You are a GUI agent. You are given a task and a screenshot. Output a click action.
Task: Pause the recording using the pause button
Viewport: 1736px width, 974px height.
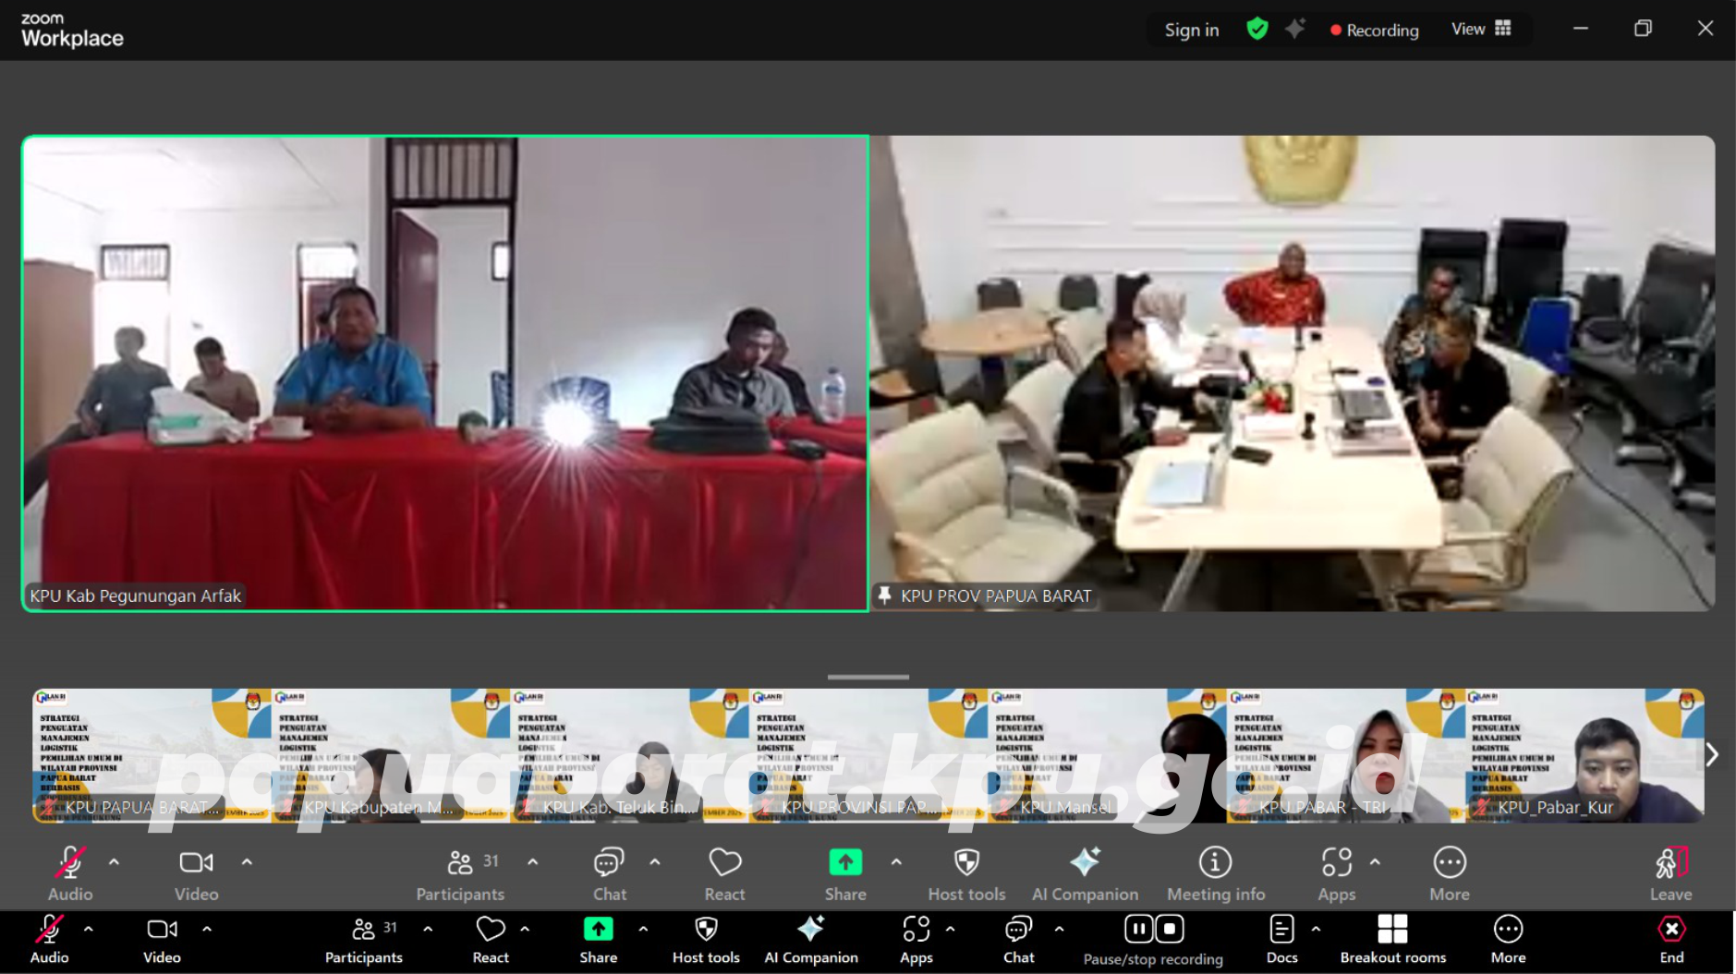coord(1138,929)
